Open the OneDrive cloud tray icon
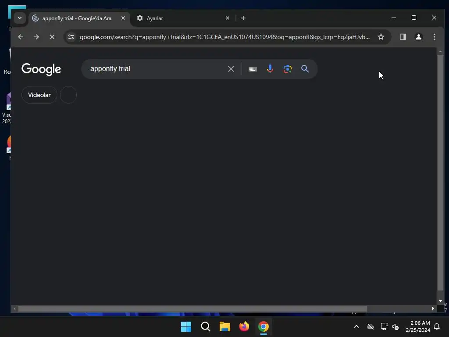The height and width of the screenshot is (337, 449). click(x=371, y=326)
